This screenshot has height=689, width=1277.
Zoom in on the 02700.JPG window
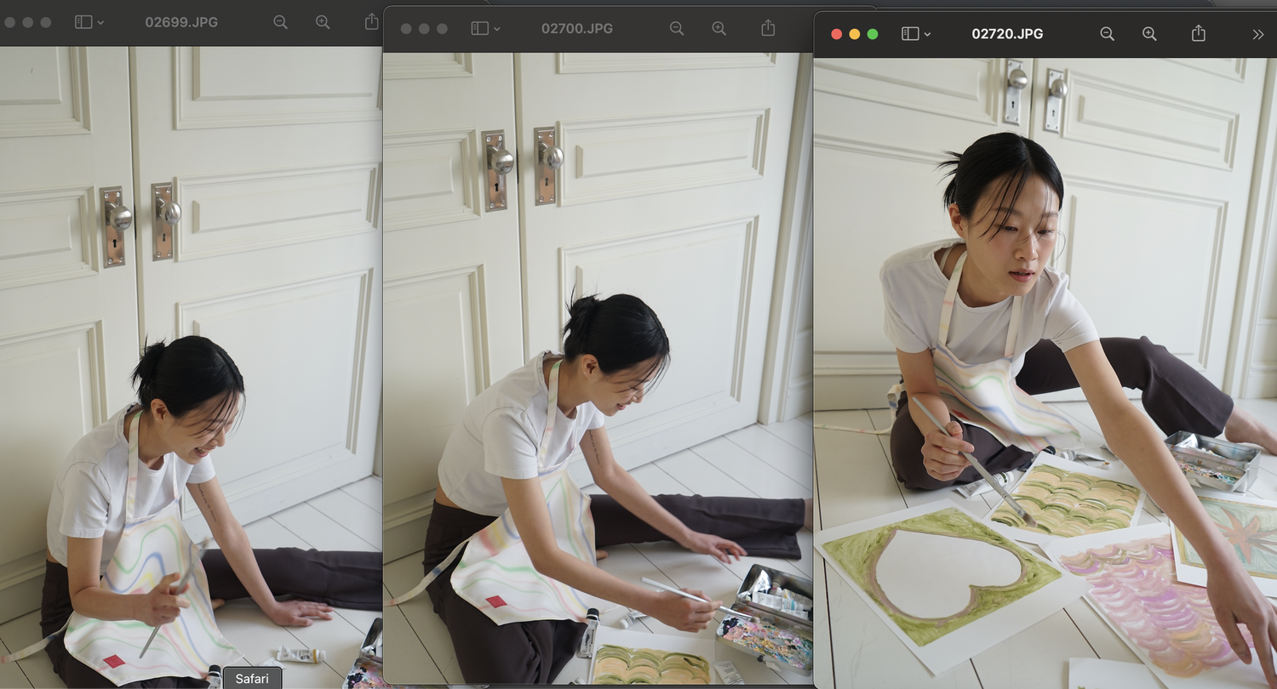point(719,28)
